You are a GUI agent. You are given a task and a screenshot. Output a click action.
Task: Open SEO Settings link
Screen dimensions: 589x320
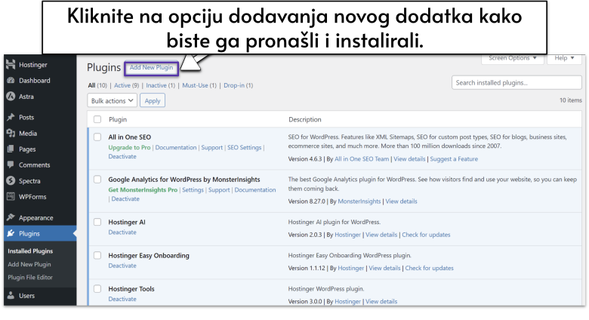pyautogui.click(x=244, y=148)
